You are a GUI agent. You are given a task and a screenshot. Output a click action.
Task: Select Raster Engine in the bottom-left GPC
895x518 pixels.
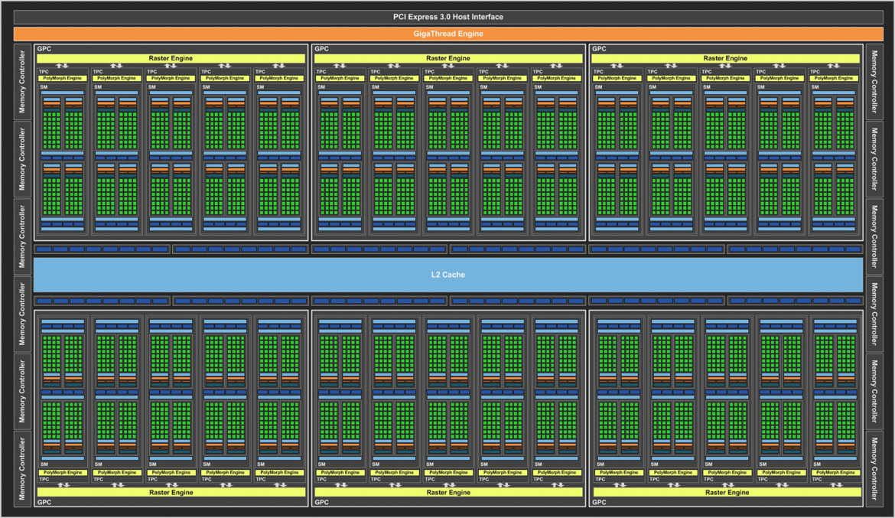pyautogui.click(x=171, y=492)
